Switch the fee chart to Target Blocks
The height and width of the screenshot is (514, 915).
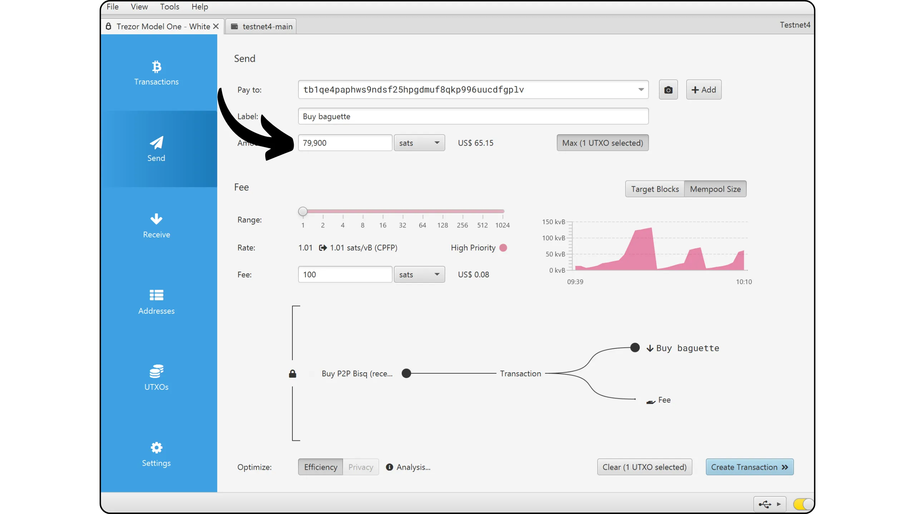[654, 189]
